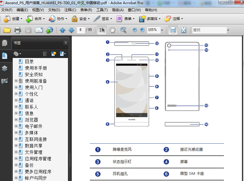Select the 使用本手册 bookmark
This screenshot has height=181, width=244.
point(36,68)
